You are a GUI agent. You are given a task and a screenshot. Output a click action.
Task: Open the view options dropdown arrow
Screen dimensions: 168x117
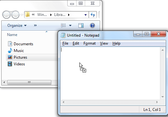pyautogui.click(x=70, y=26)
